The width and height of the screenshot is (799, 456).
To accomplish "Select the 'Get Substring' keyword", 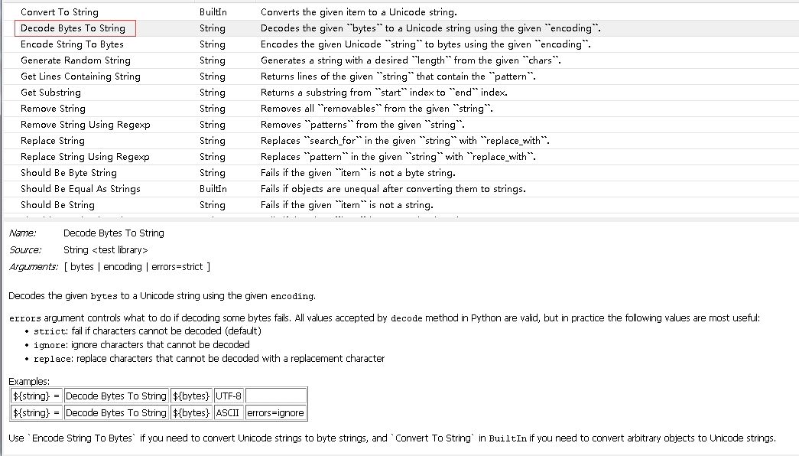I will pos(50,93).
